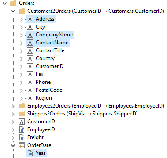Click the OrderDate calendar icon
The image size is (167, 158).
(22, 145)
